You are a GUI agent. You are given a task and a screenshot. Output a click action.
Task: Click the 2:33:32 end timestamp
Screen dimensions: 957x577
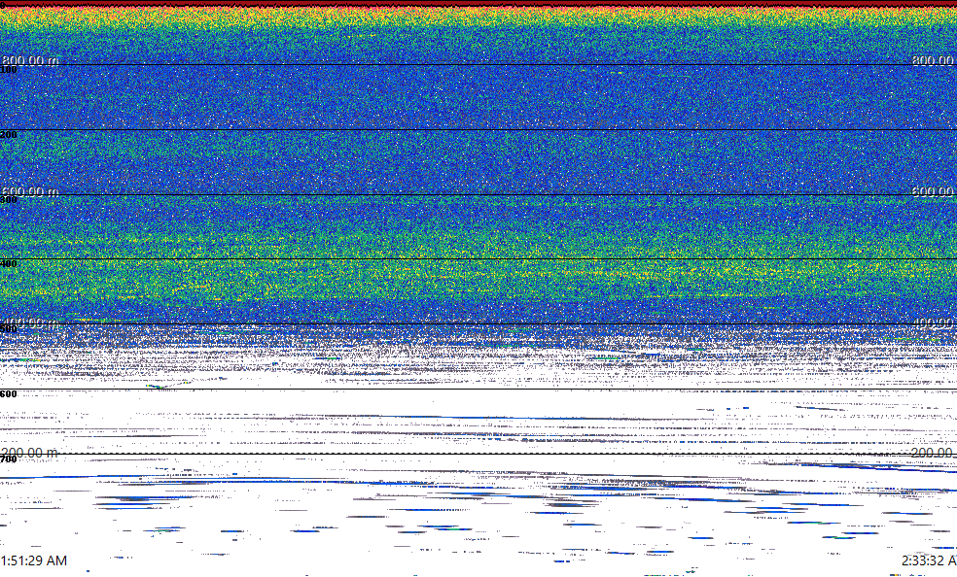(x=929, y=560)
